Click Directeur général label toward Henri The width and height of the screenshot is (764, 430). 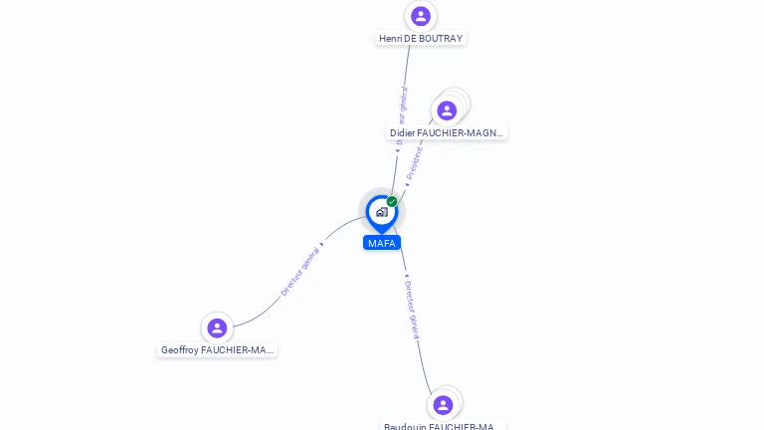point(401,115)
